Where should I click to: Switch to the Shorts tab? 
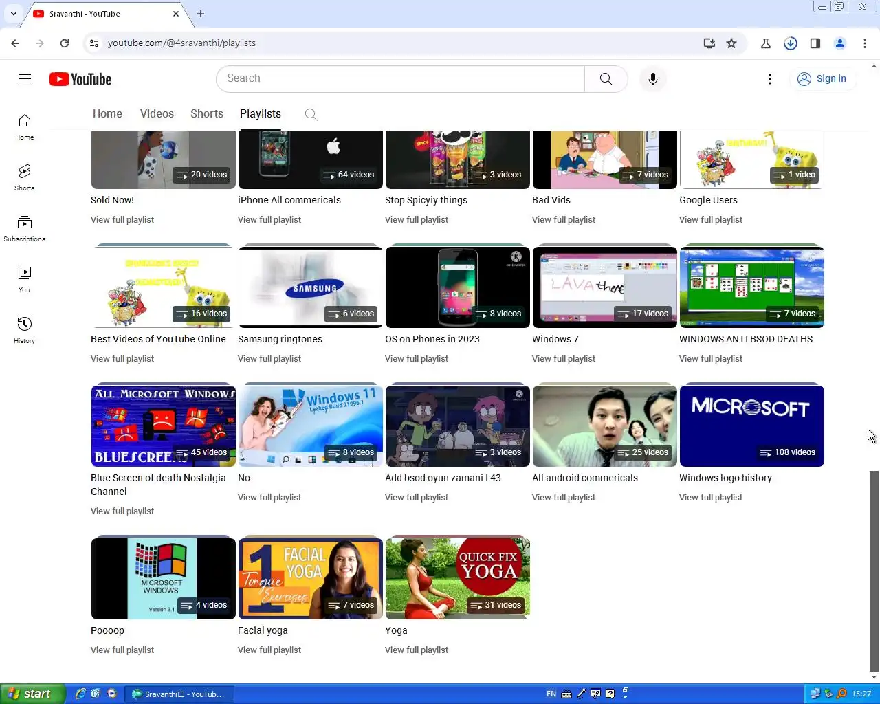coord(207,114)
